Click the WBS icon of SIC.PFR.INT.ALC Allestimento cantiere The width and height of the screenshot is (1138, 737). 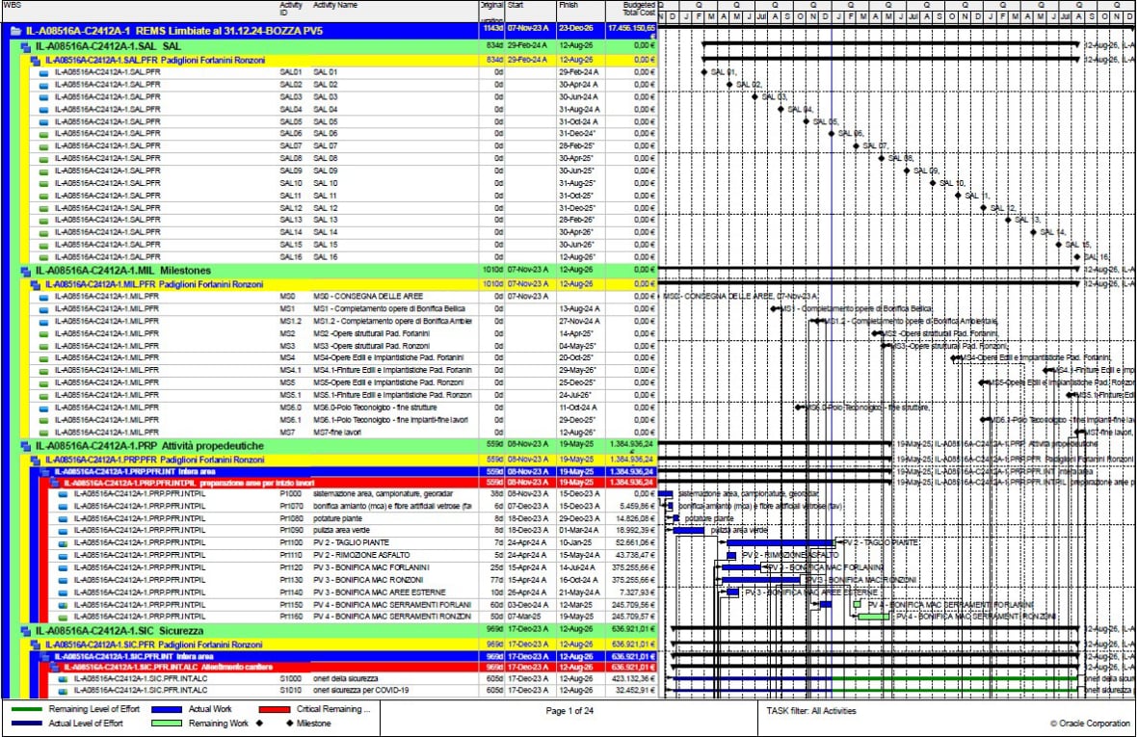coord(54,668)
